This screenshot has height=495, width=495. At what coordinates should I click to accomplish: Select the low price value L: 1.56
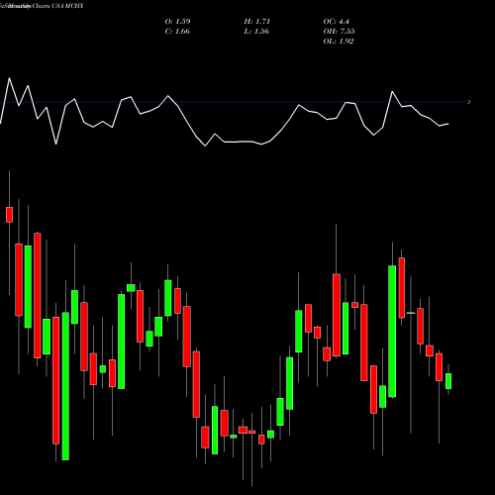pyautogui.click(x=256, y=32)
